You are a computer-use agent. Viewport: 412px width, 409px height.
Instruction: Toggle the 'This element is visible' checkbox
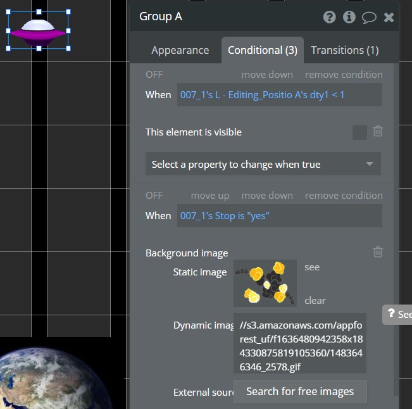[x=359, y=132]
